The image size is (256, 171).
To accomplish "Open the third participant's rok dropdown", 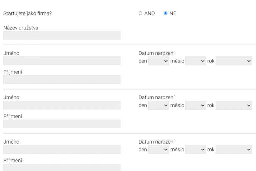I will coord(234,149).
